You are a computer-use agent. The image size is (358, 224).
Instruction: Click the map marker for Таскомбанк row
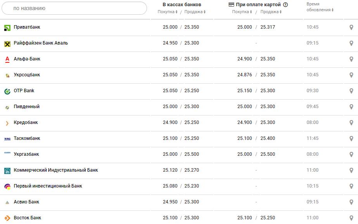tap(351, 139)
